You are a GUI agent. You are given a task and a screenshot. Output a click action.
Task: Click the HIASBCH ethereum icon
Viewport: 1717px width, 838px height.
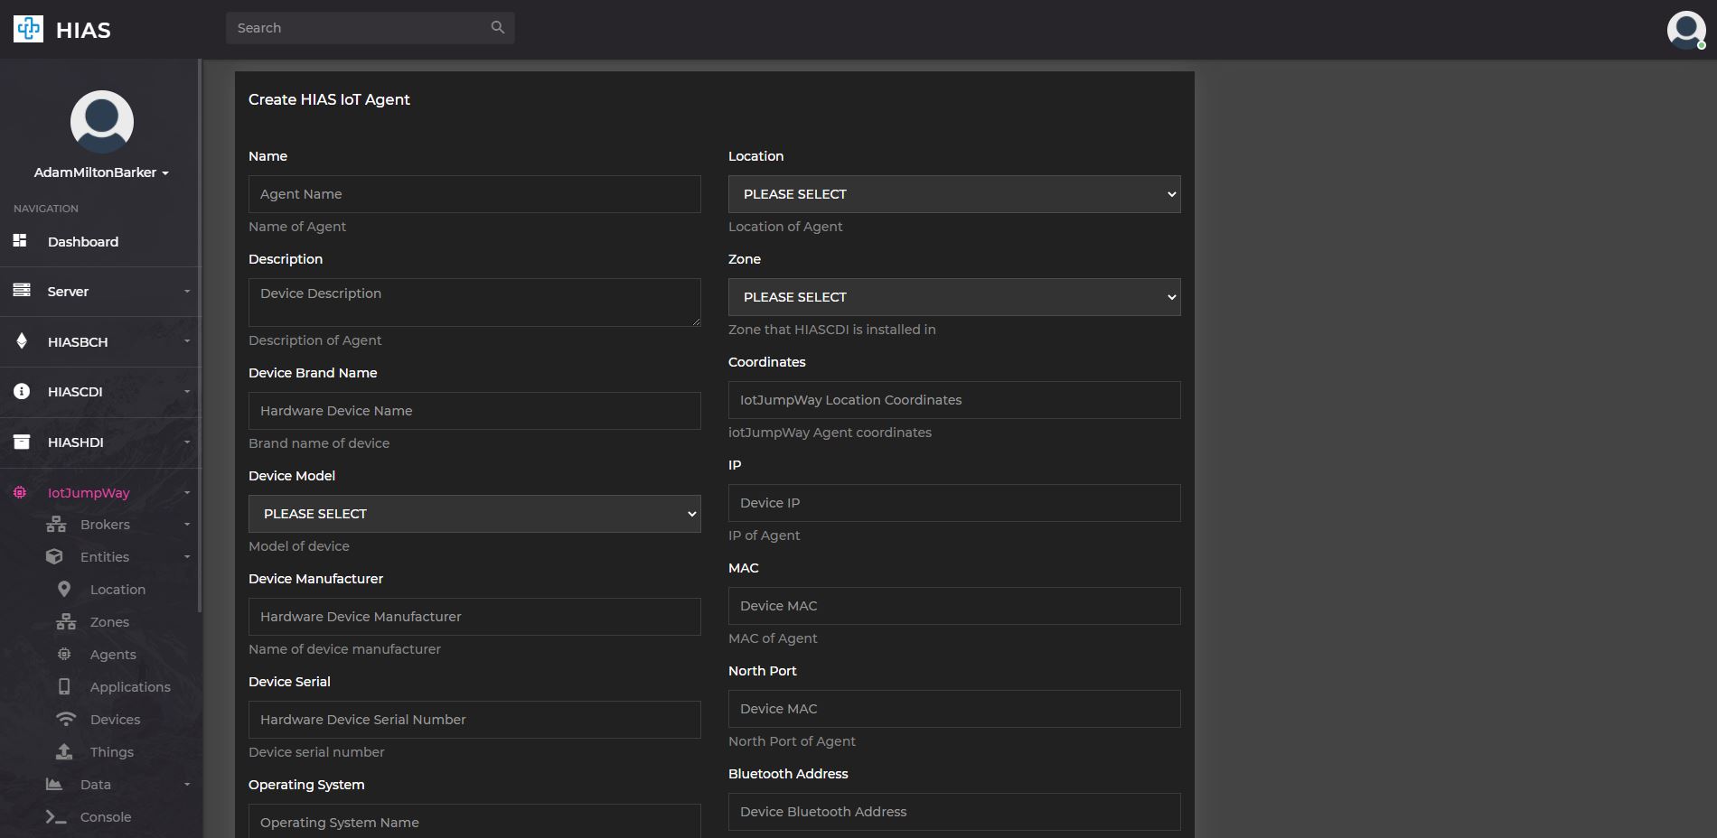coord(22,340)
